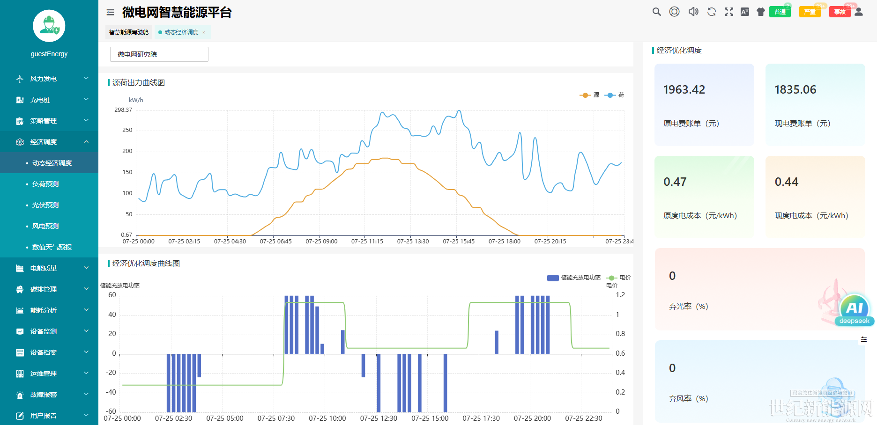Collapse the sidebar with the hamburger icon

point(111,13)
